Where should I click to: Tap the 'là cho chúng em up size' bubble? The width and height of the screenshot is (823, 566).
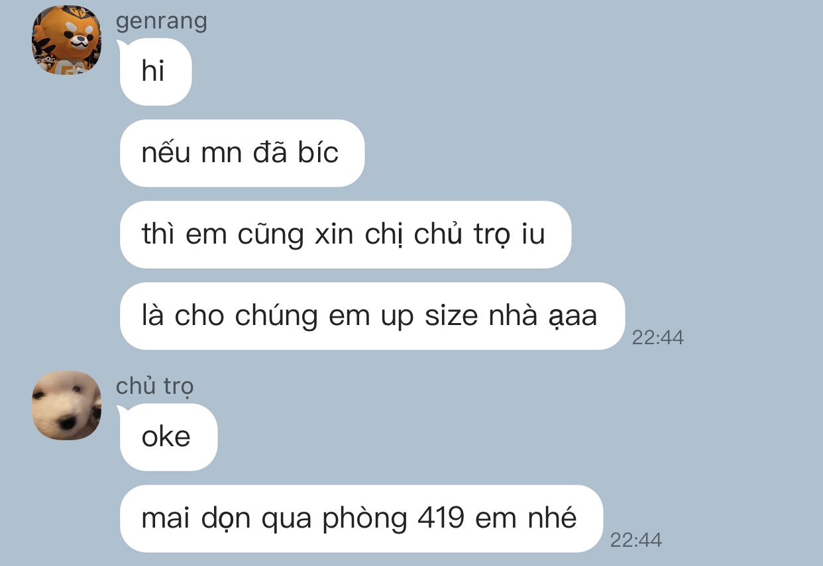pos(372,316)
